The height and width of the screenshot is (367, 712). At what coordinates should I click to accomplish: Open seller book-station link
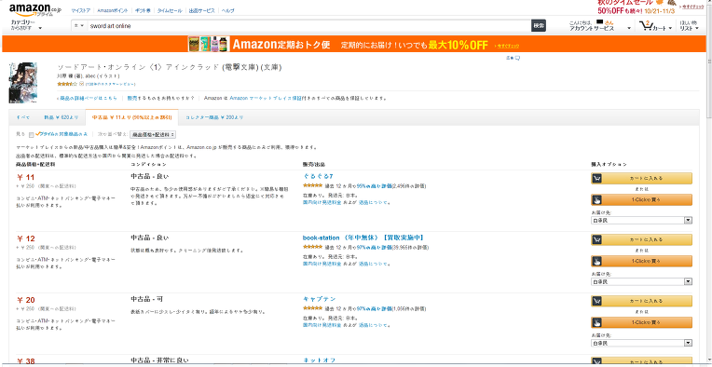363,238
